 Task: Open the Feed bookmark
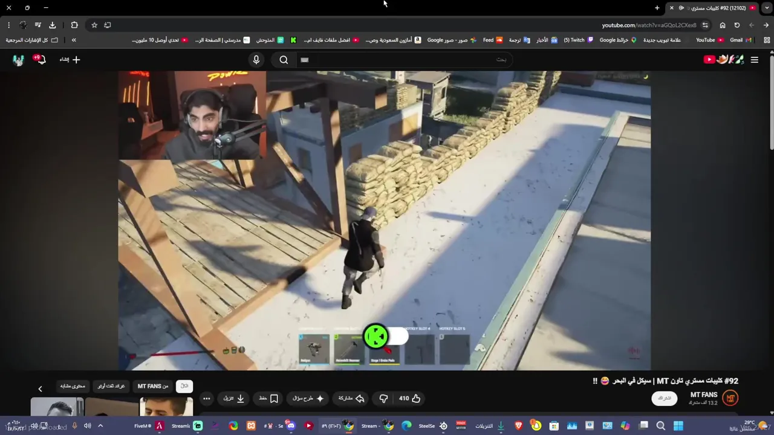(x=492, y=40)
